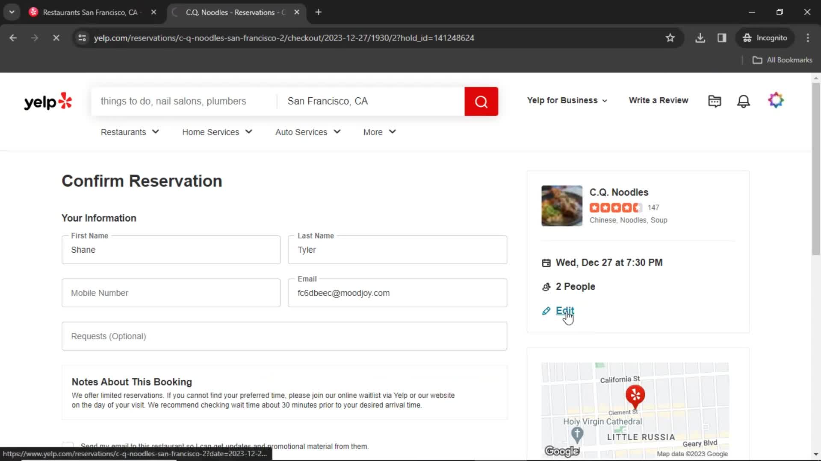Viewport: 821px width, 461px height.
Task: Click the Mobile Number field
Action: click(x=171, y=293)
